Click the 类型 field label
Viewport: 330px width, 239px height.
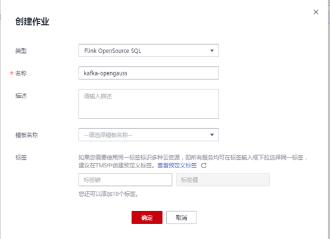pos(21,51)
